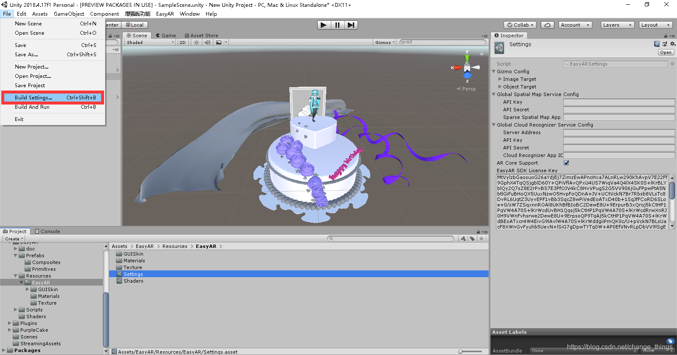The image size is (677, 355).
Task: Click Sparse Spatial Map App field
Action: pyautogui.click(x=619, y=117)
